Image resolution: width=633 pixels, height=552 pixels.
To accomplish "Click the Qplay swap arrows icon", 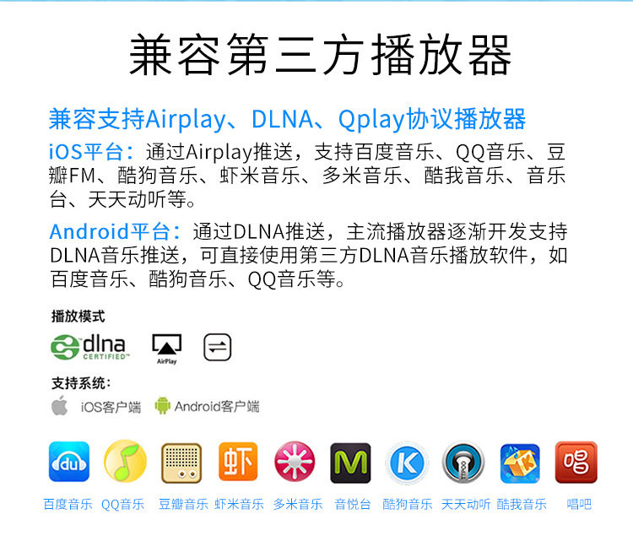I will click(218, 347).
